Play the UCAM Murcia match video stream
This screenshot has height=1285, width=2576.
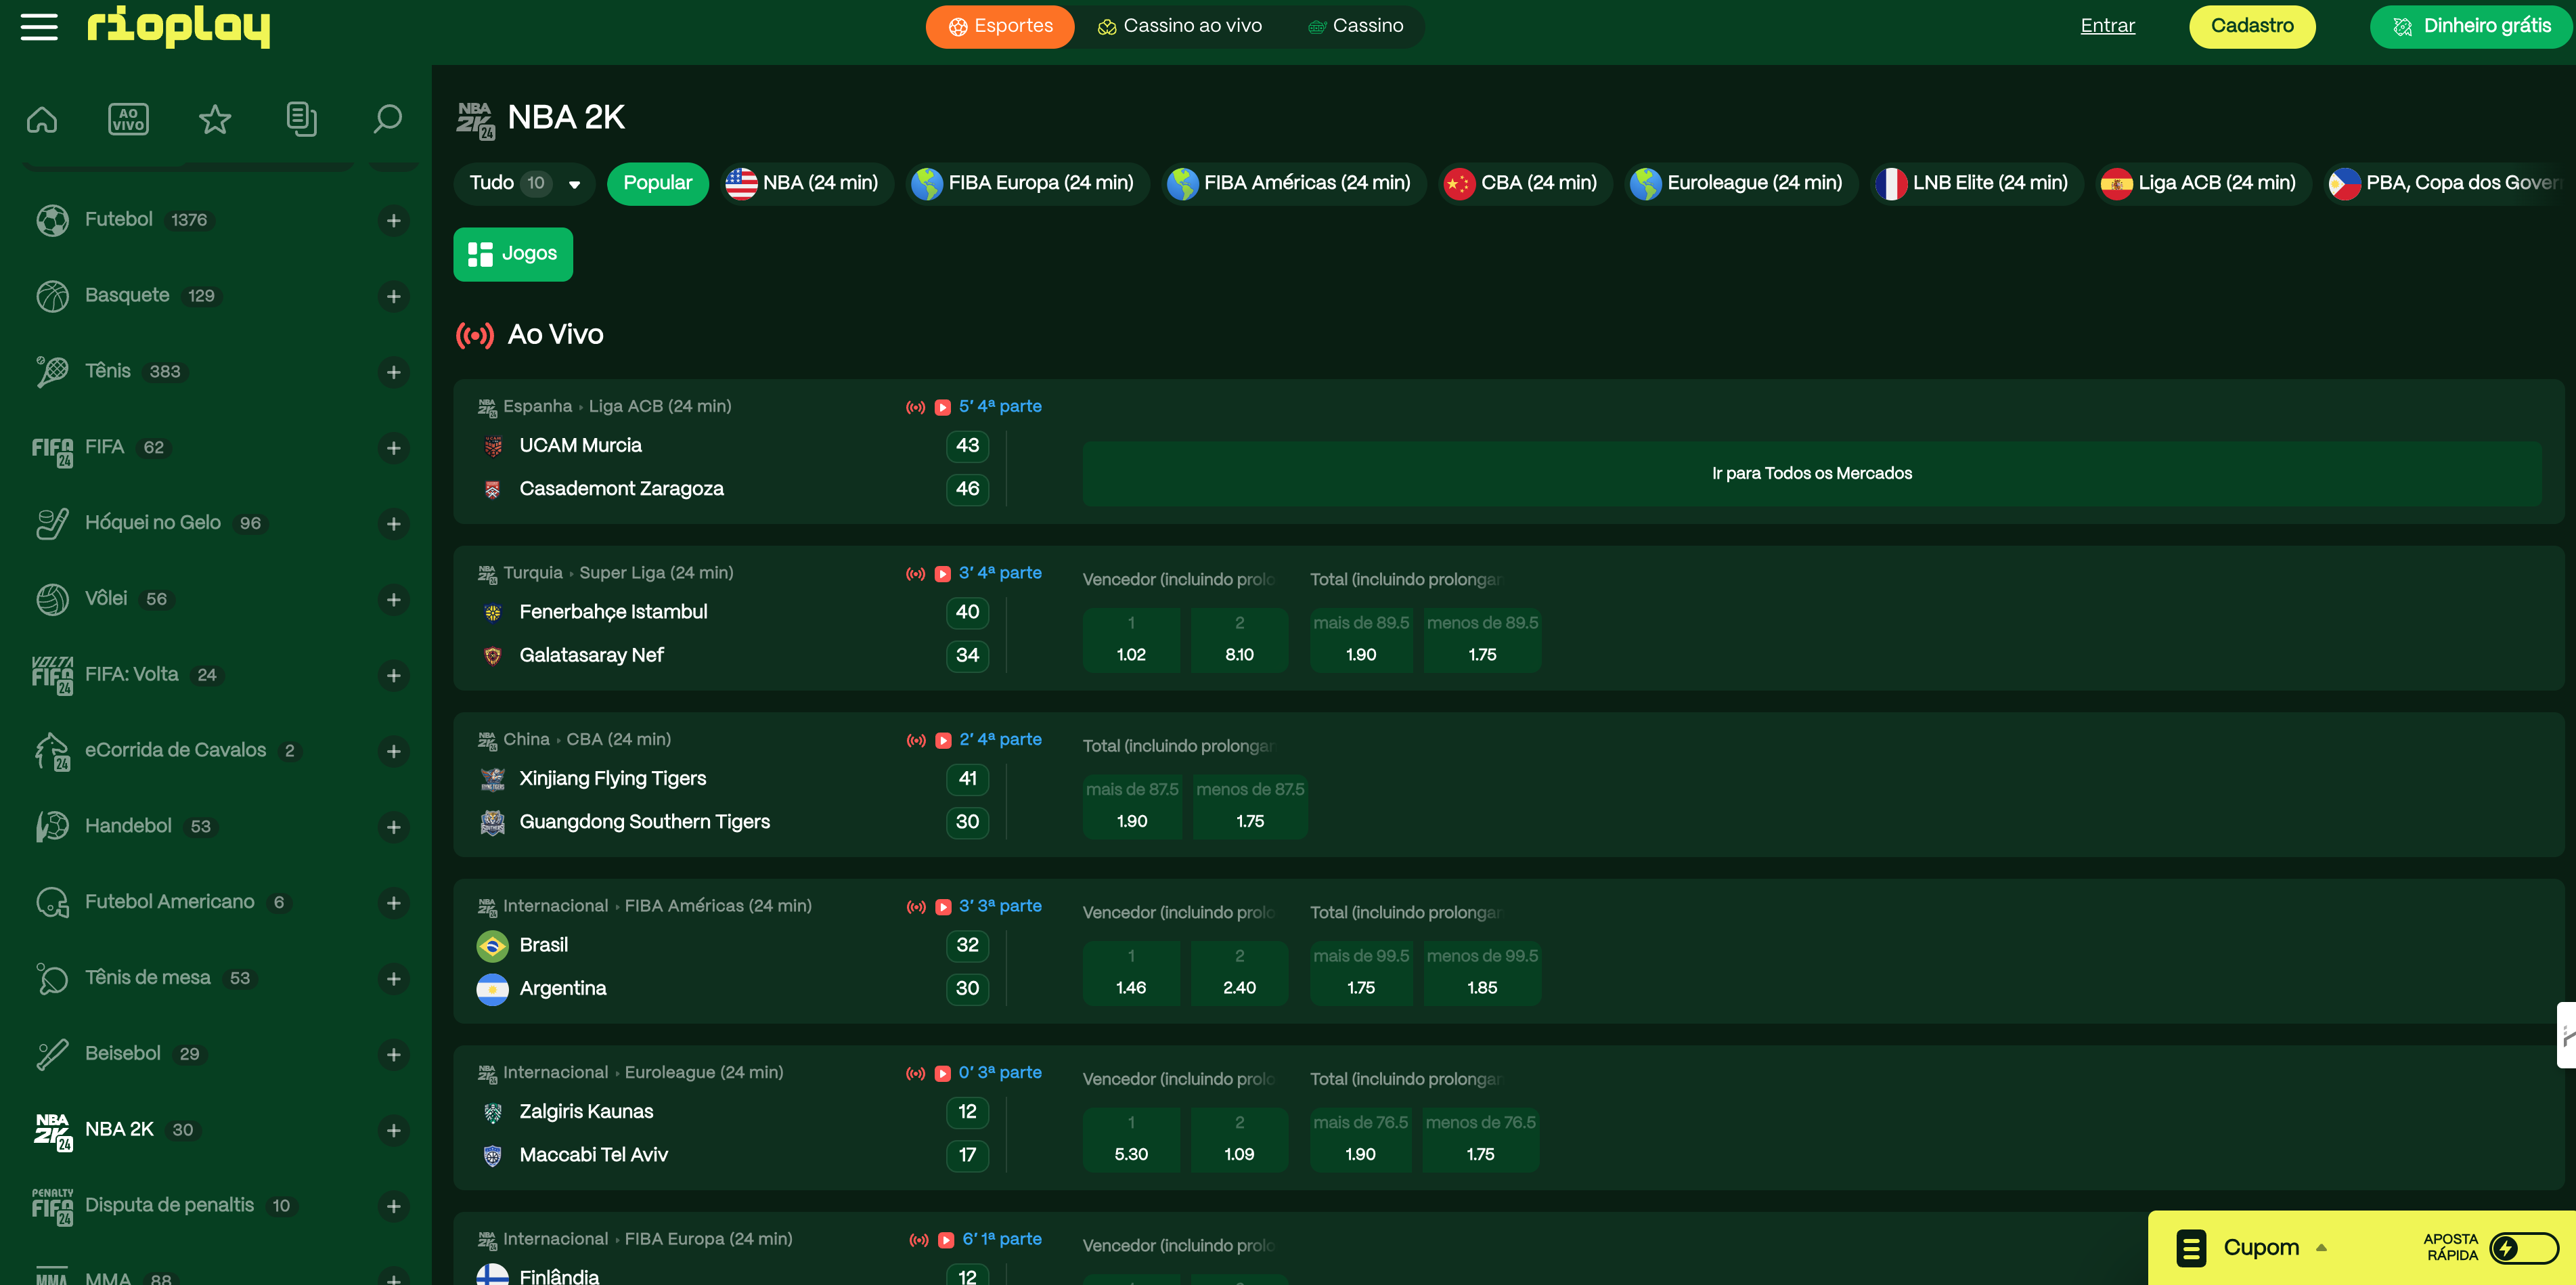942,407
